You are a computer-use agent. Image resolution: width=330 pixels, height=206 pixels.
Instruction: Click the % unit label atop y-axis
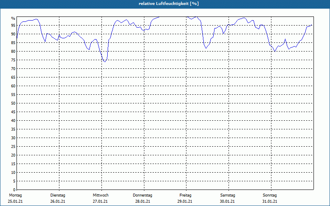click(13, 19)
